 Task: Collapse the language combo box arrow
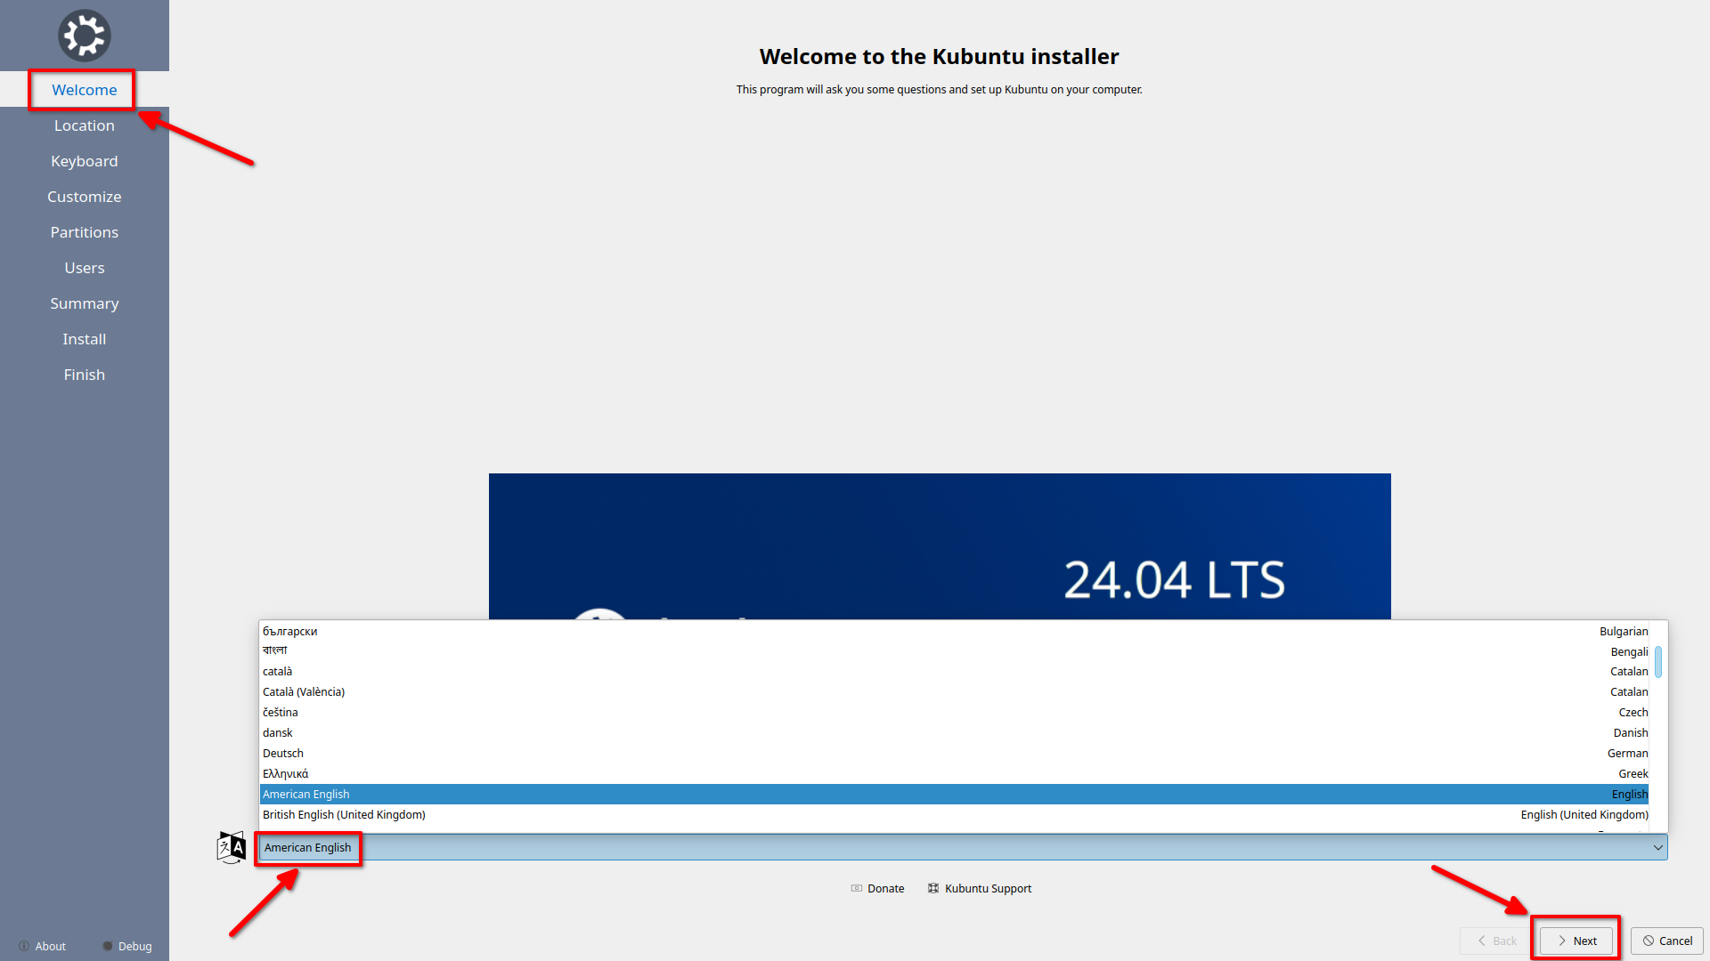pos(1657,847)
